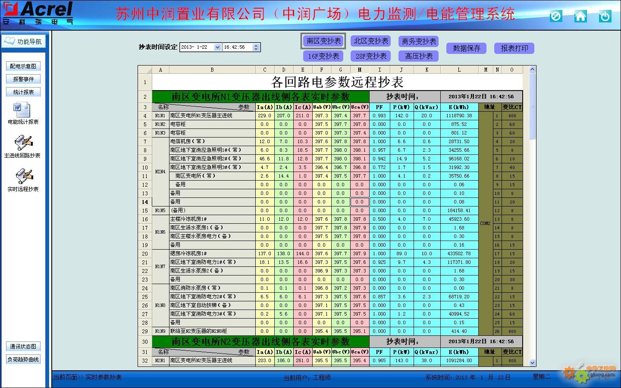Viewport: 621px width, 388px height.
Task: Expand the meter reading date dropdown
Action: 217,47
